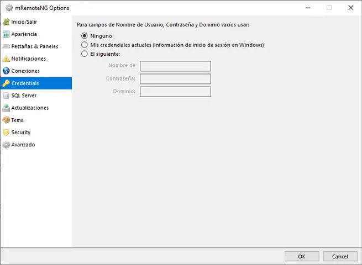Screen dimensions: 362x265
Task: Click the Inicio/Salir door icon
Action: pyautogui.click(x=6, y=22)
